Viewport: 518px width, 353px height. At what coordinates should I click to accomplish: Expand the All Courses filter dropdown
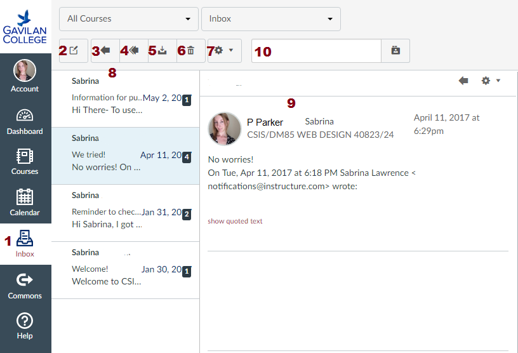(128, 19)
